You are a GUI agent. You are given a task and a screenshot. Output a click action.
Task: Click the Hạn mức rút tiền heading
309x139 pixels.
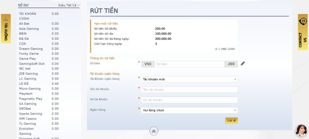106,24
